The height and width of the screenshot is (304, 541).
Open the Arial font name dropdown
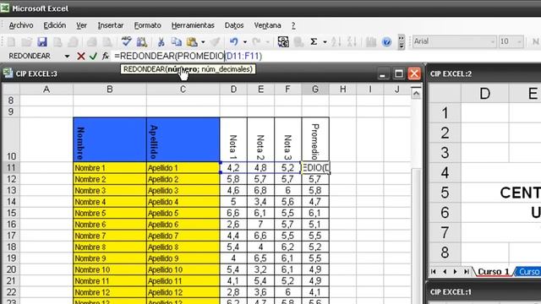(492, 42)
